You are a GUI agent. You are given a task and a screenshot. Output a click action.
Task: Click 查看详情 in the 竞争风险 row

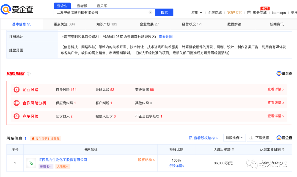(x=276, y=116)
